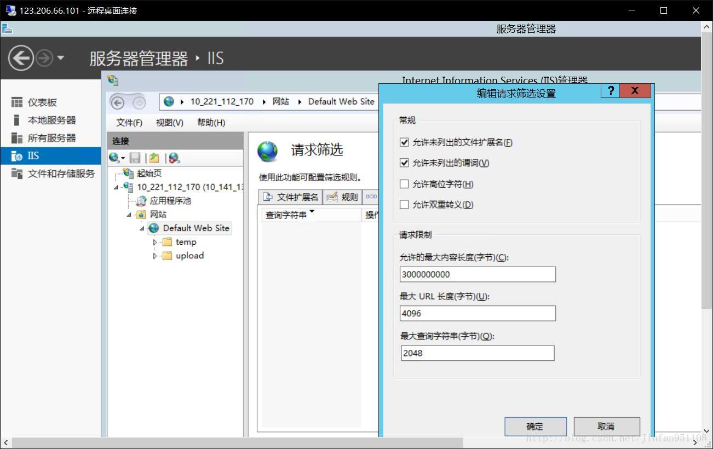The height and width of the screenshot is (449, 713).
Task: Confirm with the 确定 button
Action: [x=535, y=427]
